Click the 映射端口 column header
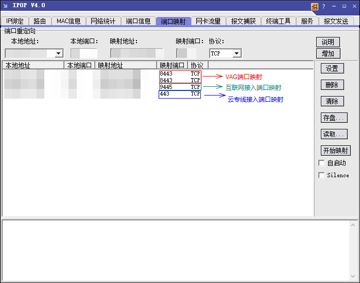Viewport: 360px width, 283px height. (172, 65)
